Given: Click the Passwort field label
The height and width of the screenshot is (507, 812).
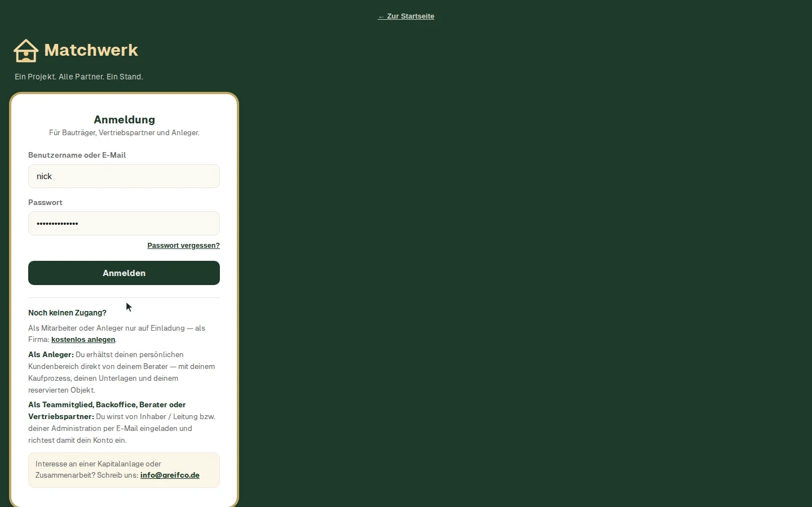Looking at the screenshot, I should tap(45, 202).
